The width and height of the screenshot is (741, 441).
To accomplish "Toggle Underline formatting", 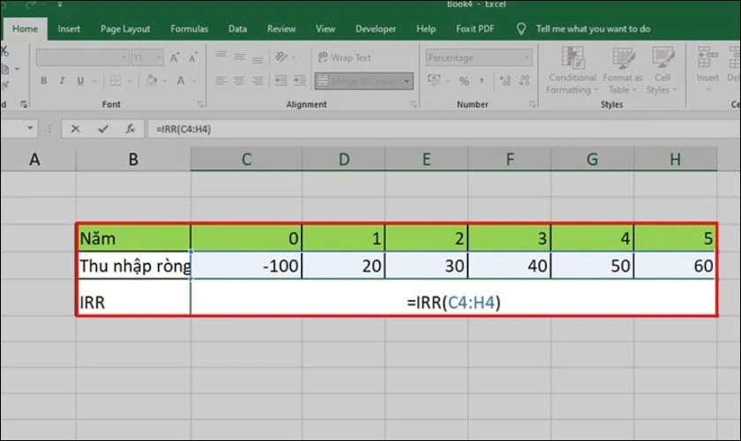I will [x=80, y=81].
